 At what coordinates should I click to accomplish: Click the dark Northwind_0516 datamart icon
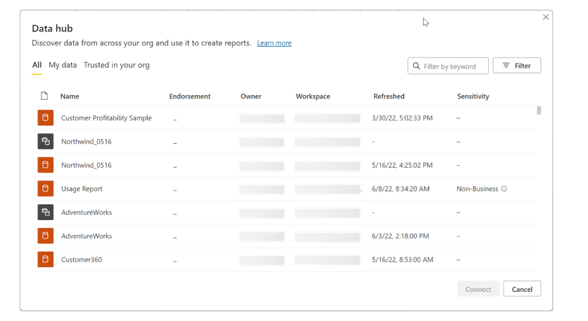tap(45, 142)
